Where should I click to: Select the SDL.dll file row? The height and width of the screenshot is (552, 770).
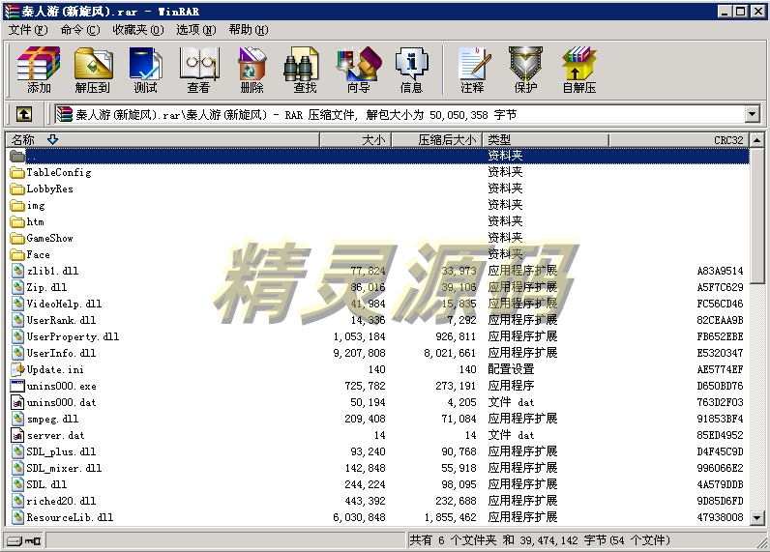[x=379, y=484]
